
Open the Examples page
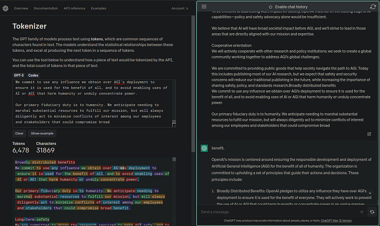98,8
